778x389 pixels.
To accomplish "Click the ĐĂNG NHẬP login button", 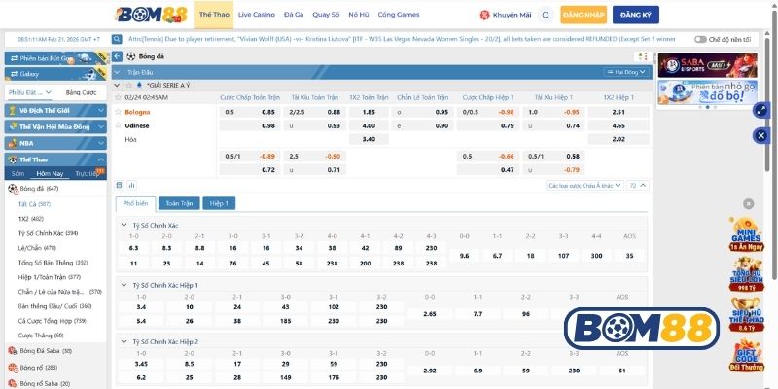I will click(584, 15).
